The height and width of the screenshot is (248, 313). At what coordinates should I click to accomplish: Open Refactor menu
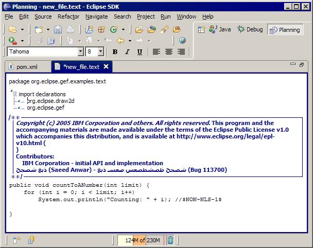click(68, 16)
